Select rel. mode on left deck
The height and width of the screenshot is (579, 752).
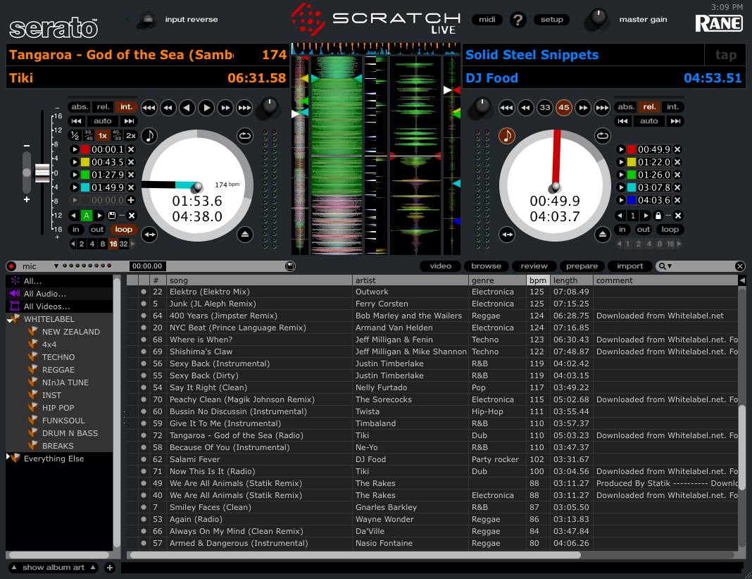(103, 107)
